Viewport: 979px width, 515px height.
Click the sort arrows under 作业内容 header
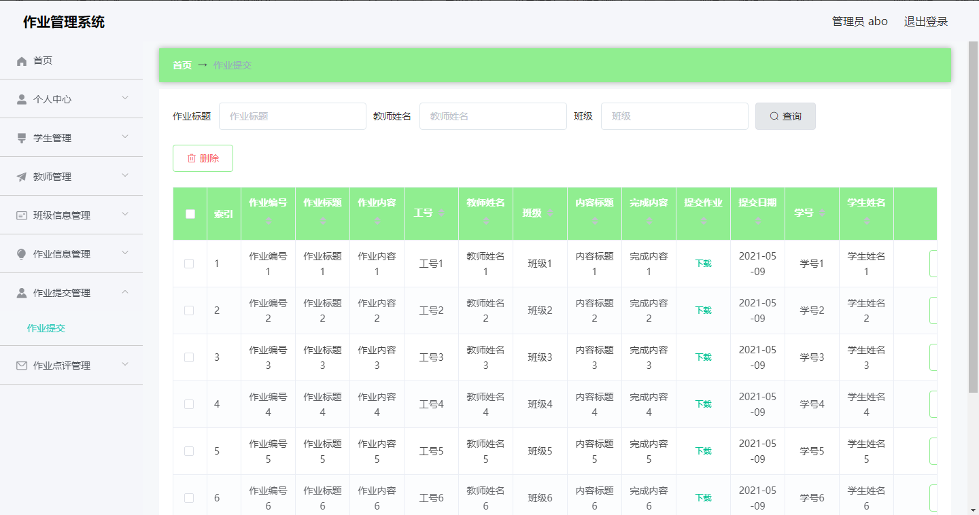(x=377, y=221)
